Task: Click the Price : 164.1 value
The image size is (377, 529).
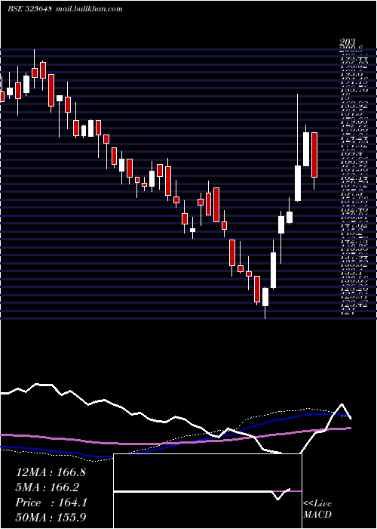Action: tap(51, 503)
